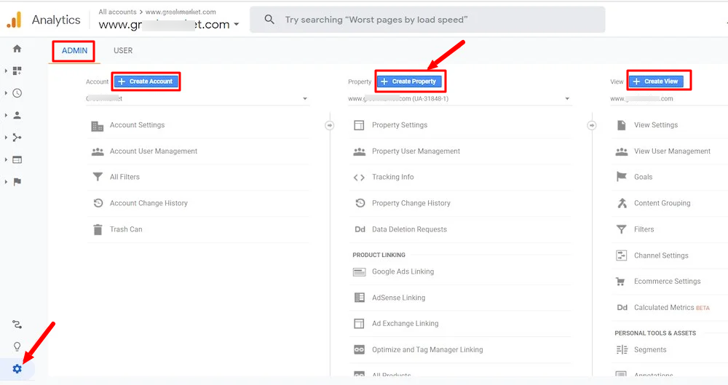The height and width of the screenshot is (385, 728).
Task: Click the Tracking Info code brackets icon
Action: click(x=359, y=178)
